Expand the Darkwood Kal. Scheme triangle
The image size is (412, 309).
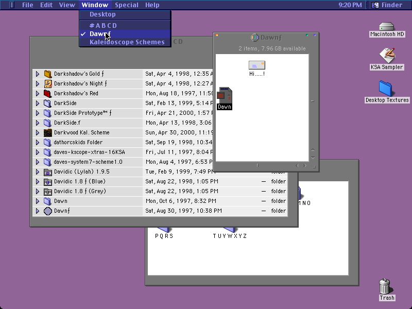pyautogui.click(x=38, y=133)
